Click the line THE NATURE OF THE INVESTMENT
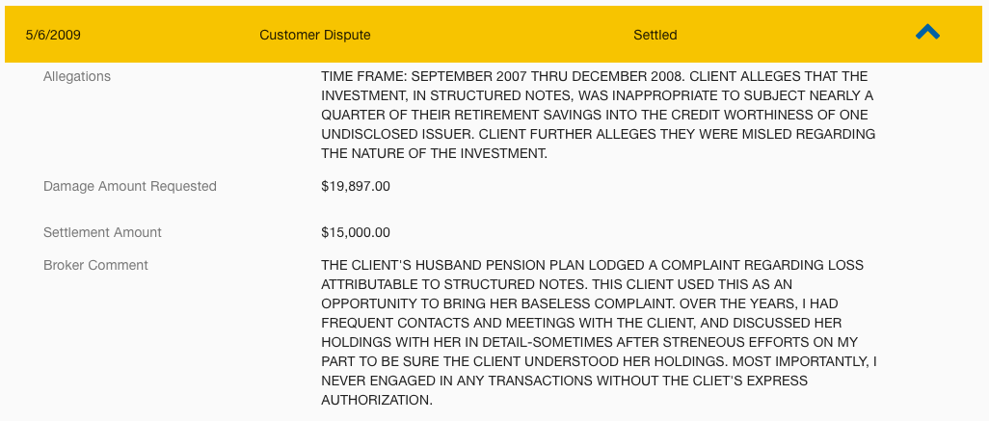Screen dimensions: 989x421 click(x=434, y=154)
